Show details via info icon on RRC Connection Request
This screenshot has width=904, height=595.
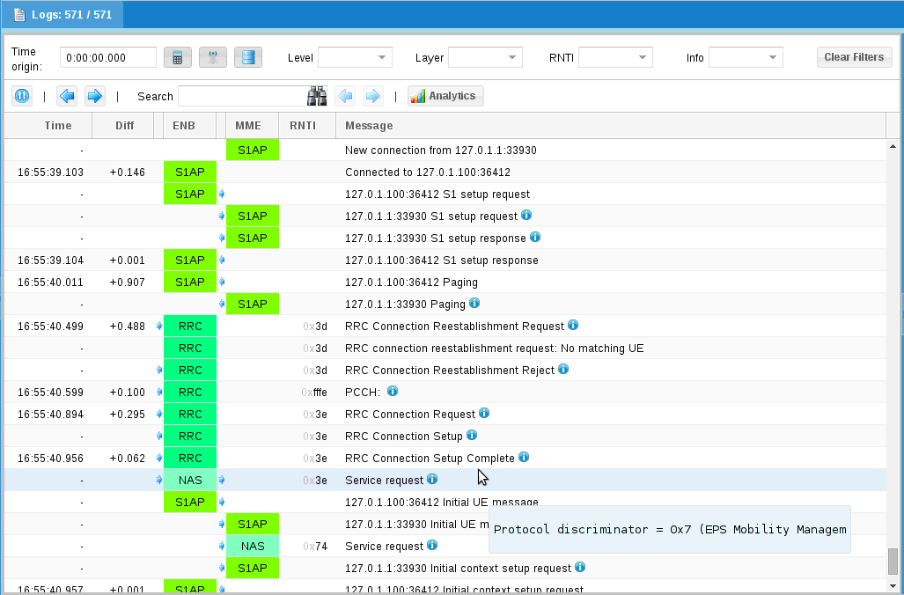(x=485, y=414)
